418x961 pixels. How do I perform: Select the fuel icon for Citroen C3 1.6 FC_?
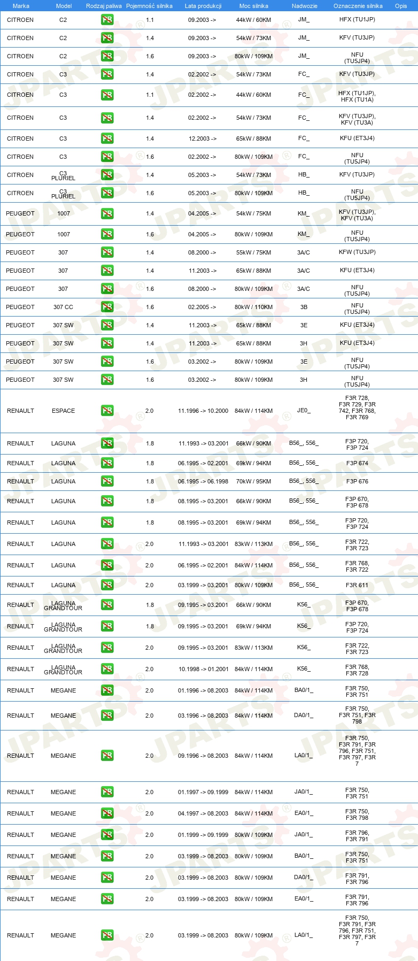(x=107, y=157)
